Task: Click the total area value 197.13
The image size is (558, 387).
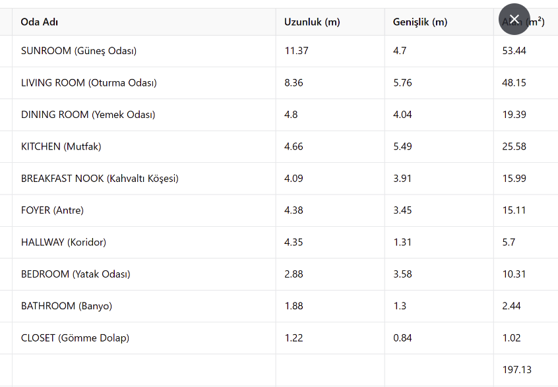Action: 516,370
